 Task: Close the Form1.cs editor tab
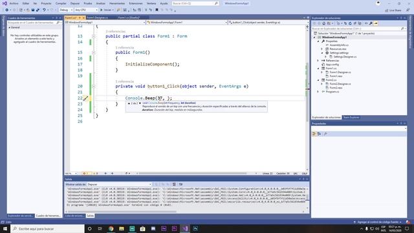(x=83, y=17)
